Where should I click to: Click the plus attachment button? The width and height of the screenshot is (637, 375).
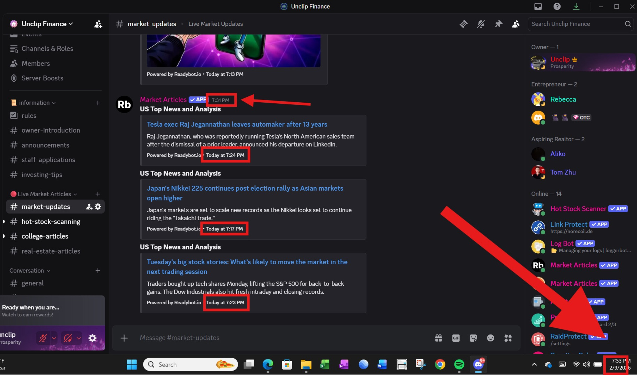(124, 338)
